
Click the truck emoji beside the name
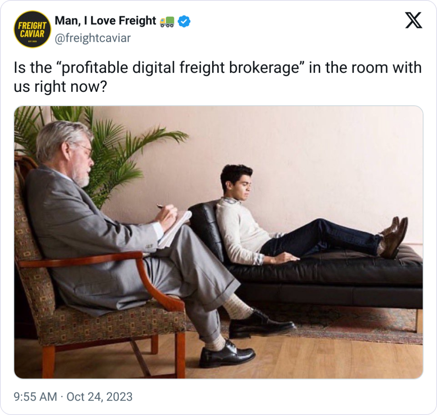point(167,22)
